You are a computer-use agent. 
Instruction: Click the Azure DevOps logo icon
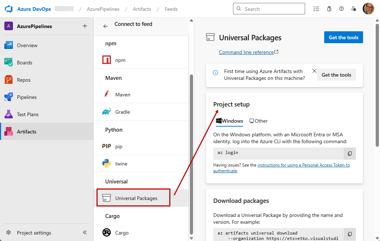[9, 9]
